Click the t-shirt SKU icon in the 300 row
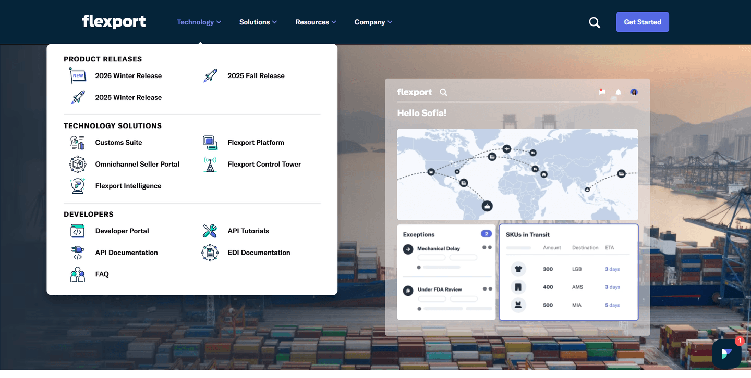Viewport: 751px width, 378px height. pyautogui.click(x=518, y=269)
